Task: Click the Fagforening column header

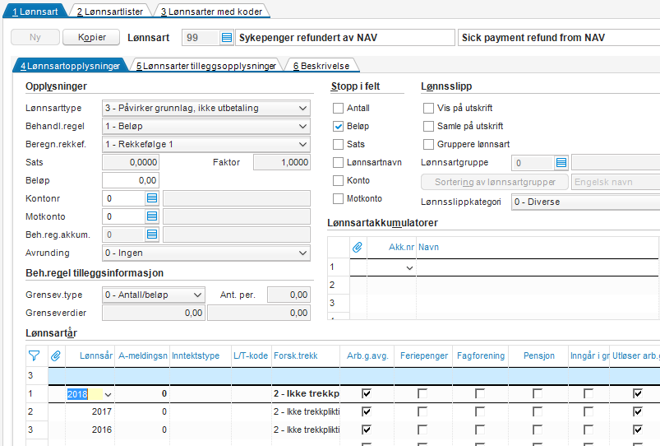Action: [481, 355]
